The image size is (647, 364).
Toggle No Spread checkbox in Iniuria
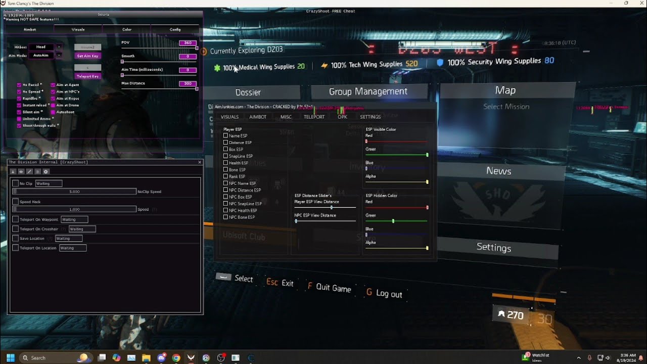19,92
